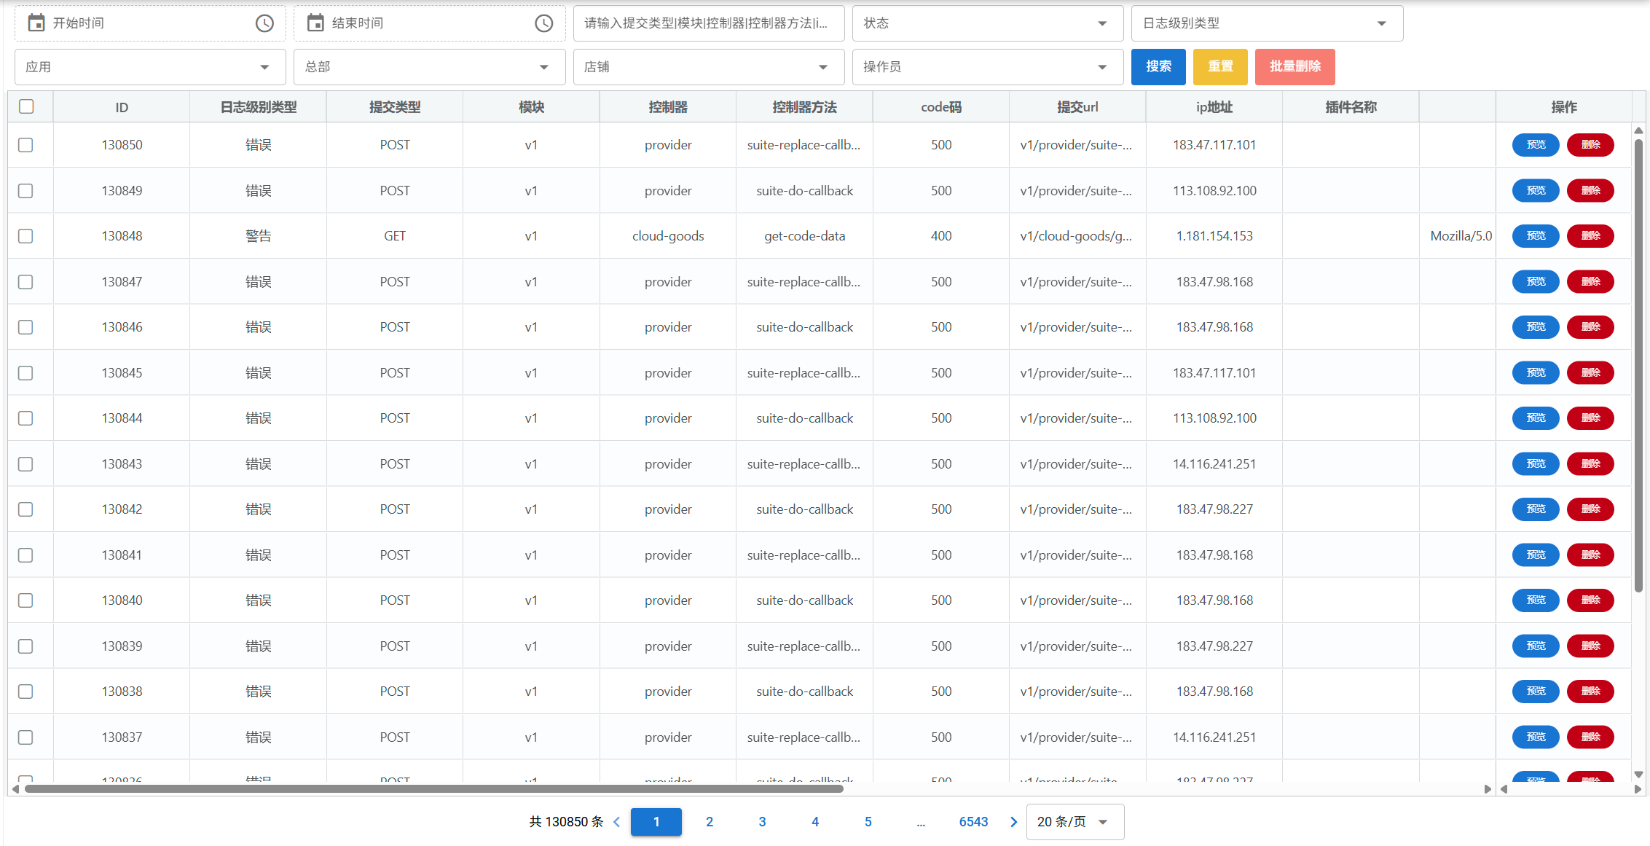Click 预览 for row 130848
Viewport: 1650px width, 846px height.
pos(1536,236)
